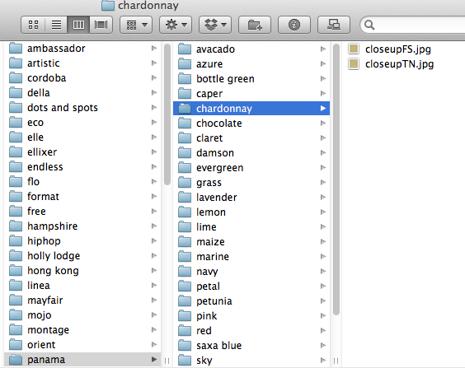Expand the holly lodge folder arrow

(x=154, y=255)
